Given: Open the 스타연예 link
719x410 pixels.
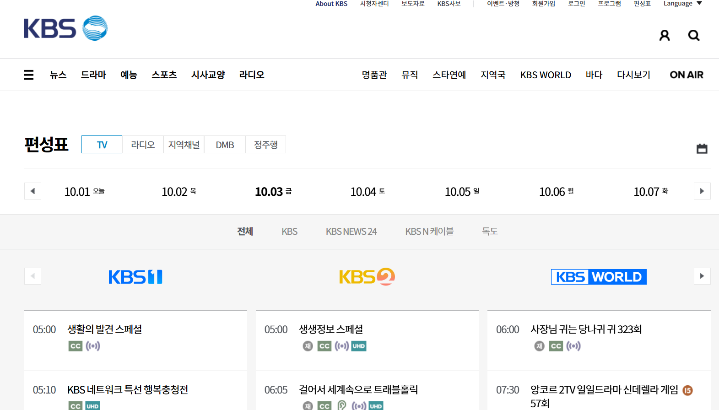Looking at the screenshot, I should (x=449, y=75).
